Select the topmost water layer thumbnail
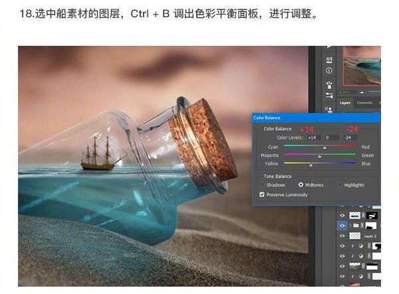Viewport: 399px width, 294px height. [355, 216]
